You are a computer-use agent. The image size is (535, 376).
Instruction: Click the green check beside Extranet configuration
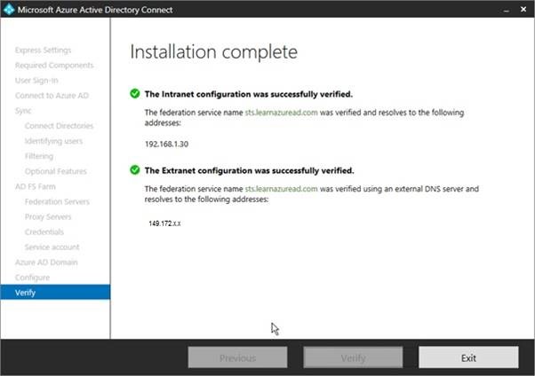[x=135, y=169]
